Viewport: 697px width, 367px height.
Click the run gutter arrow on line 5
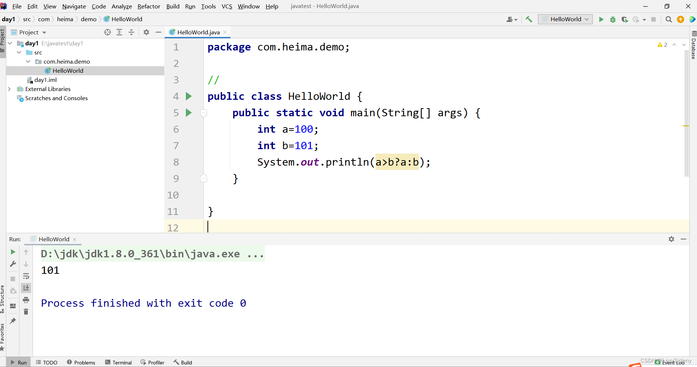189,113
